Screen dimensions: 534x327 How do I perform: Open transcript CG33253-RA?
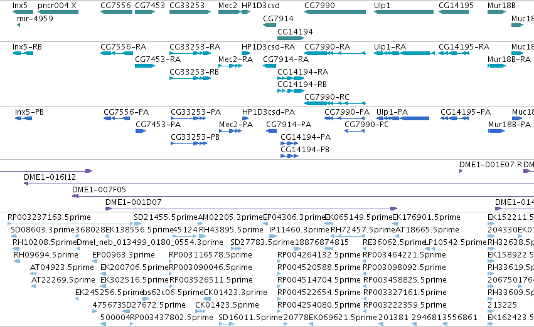pyautogui.click(x=195, y=47)
